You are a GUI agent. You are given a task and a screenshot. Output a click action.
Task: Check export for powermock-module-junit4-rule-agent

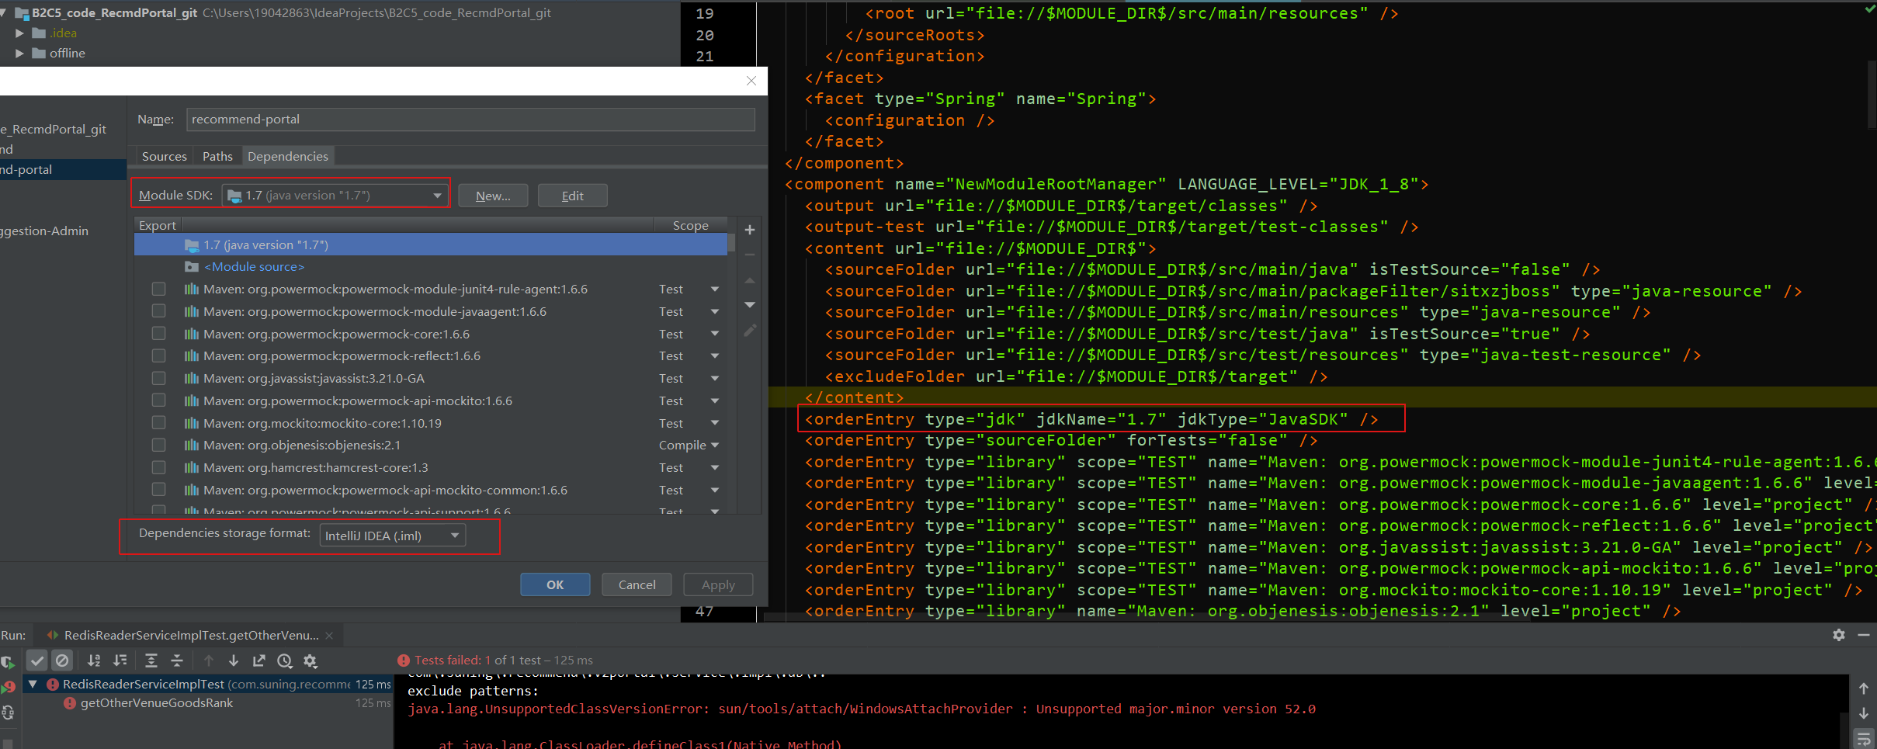[159, 289]
